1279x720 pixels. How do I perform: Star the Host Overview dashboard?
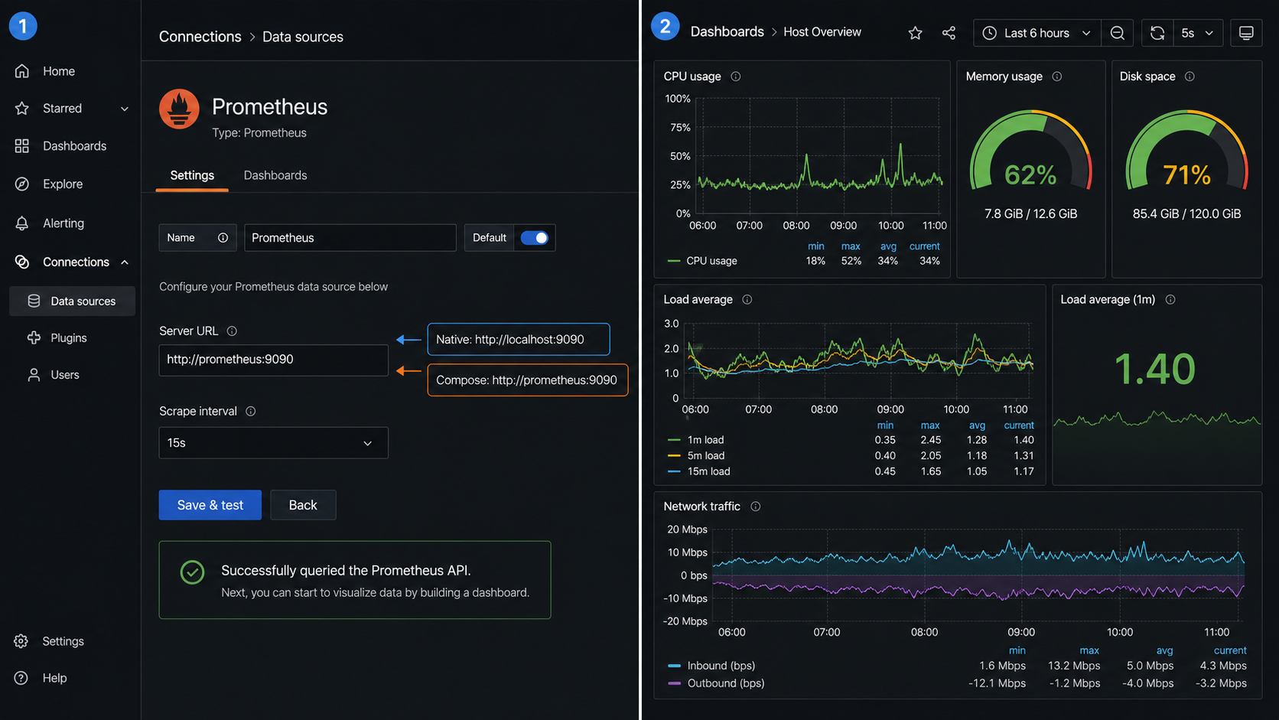click(x=915, y=33)
